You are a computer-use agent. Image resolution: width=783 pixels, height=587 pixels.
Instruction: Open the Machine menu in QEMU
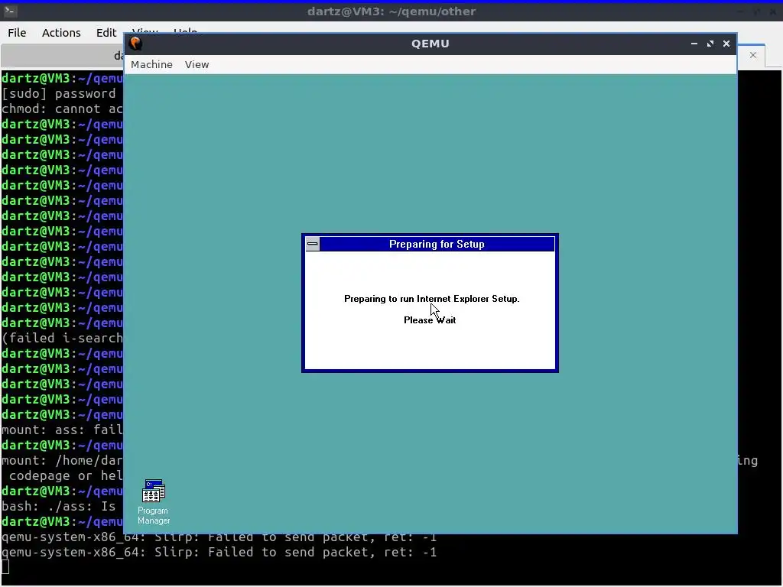151,64
